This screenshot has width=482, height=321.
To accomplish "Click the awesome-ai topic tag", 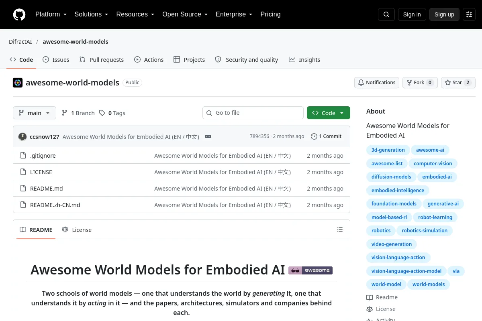I will coord(430,150).
